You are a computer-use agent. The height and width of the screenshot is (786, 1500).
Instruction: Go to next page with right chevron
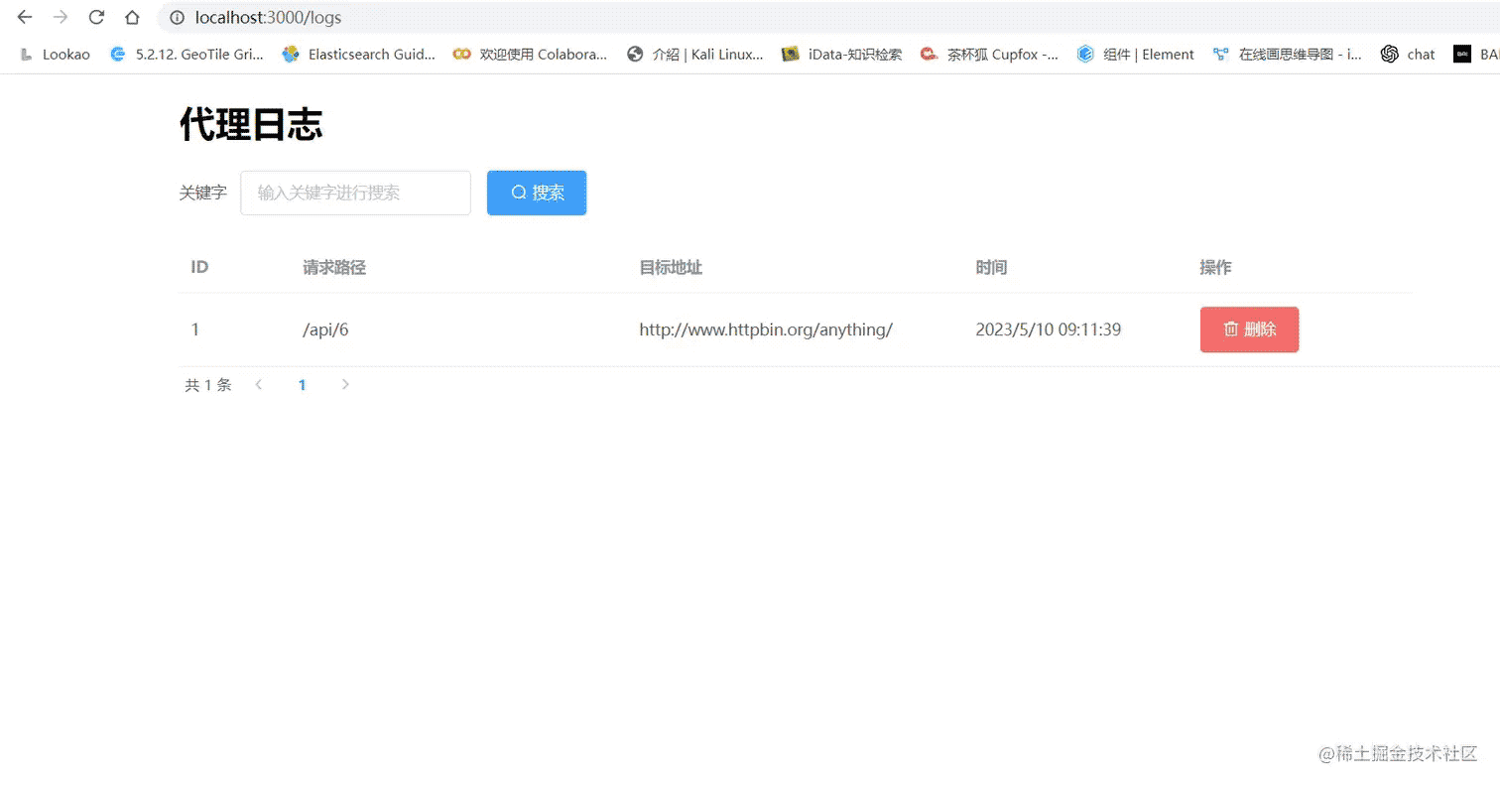pos(345,385)
